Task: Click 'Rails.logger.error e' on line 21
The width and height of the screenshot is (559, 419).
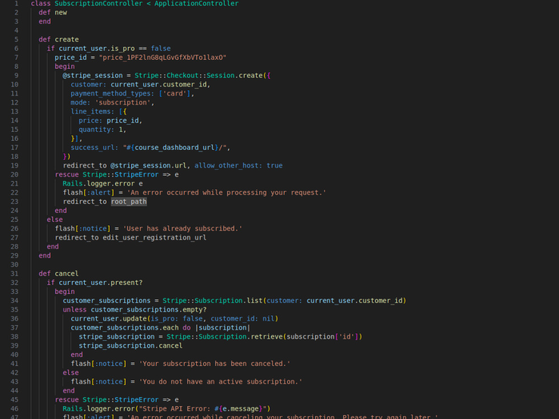Action: 103,183
